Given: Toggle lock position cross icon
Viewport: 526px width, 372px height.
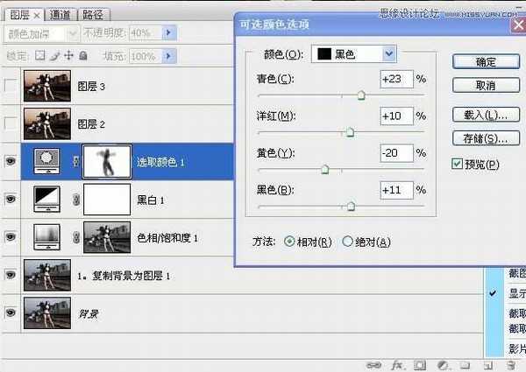Looking at the screenshot, I should tap(68, 55).
